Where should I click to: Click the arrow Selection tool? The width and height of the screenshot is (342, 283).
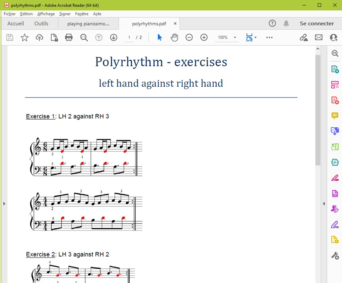pos(159,38)
